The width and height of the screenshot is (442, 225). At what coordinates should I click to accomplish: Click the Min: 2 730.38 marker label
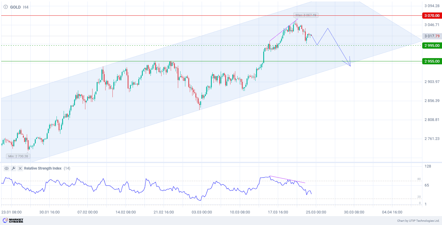[x=18, y=156]
